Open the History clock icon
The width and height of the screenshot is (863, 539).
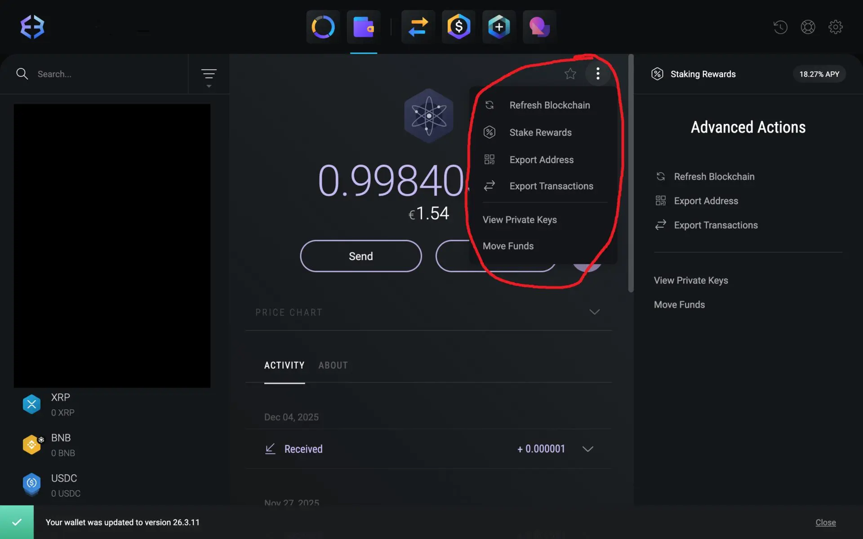click(780, 27)
